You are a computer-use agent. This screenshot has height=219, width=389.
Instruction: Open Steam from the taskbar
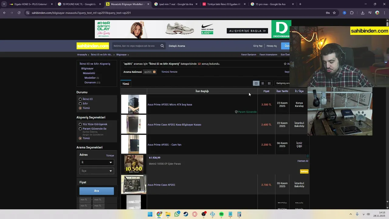pyautogui.click(x=186, y=214)
